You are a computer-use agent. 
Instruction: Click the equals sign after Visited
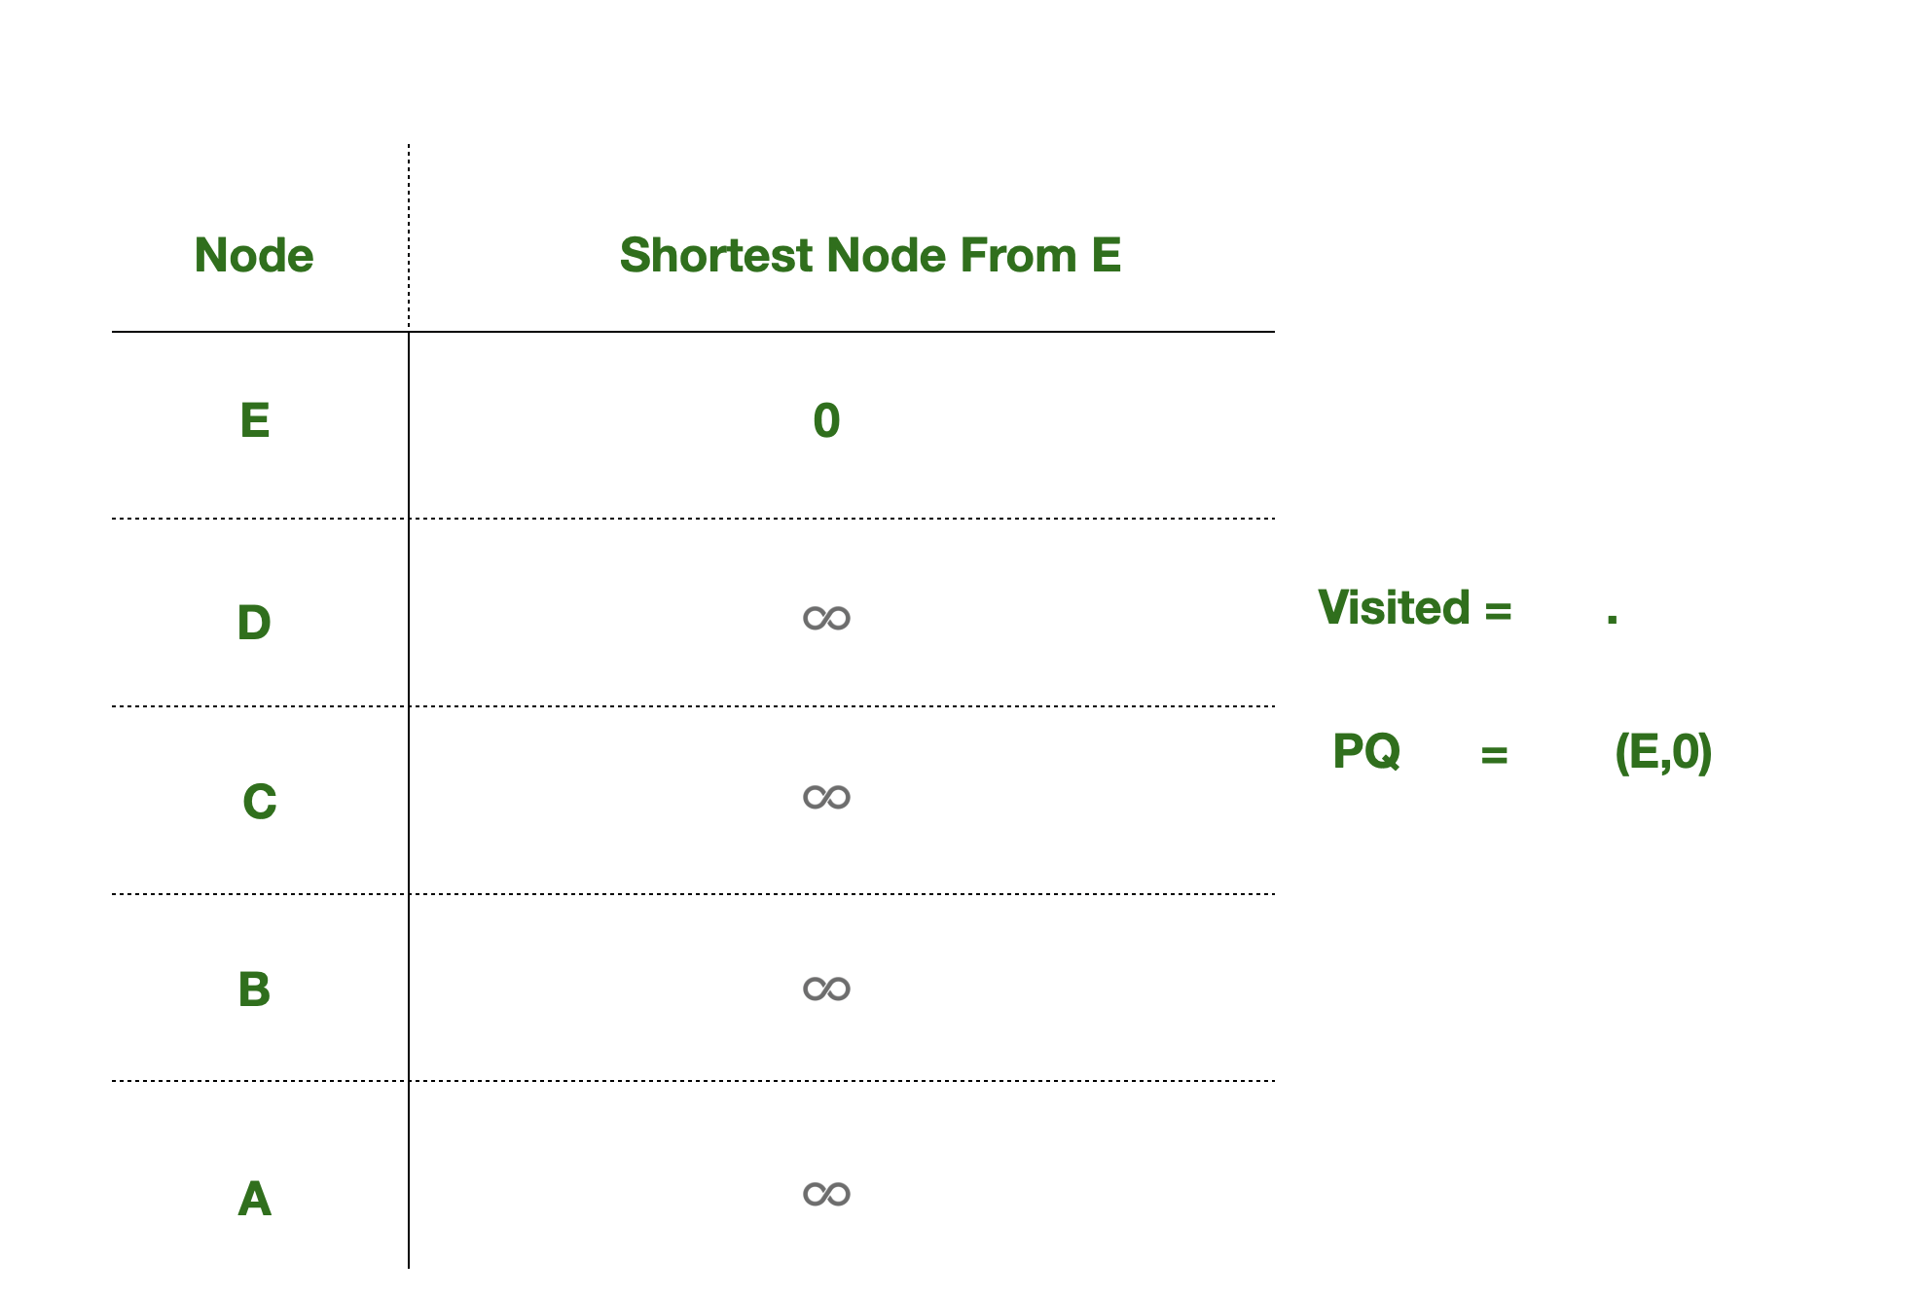(x=1498, y=612)
